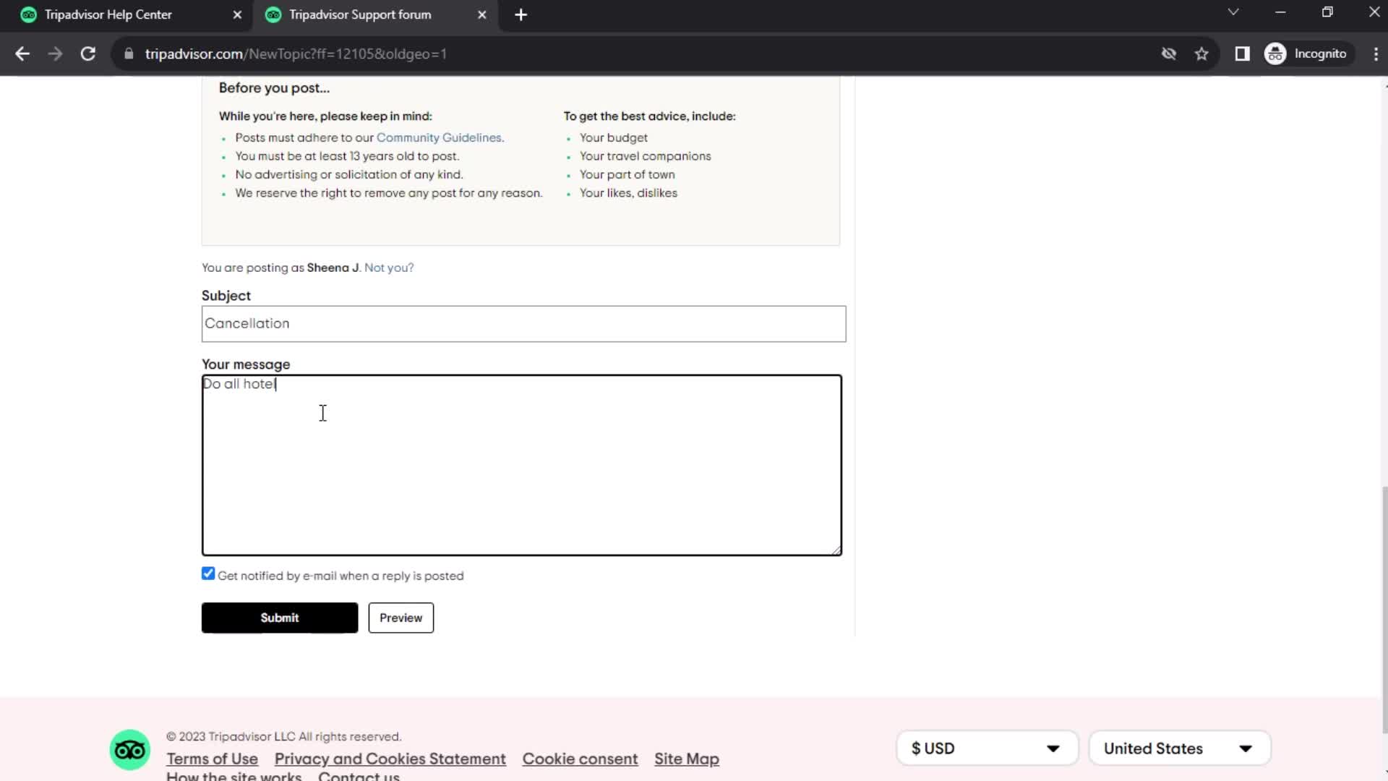Click the Subject input field
This screenshot has height=781, width=1388.
[x=523, y=323]
